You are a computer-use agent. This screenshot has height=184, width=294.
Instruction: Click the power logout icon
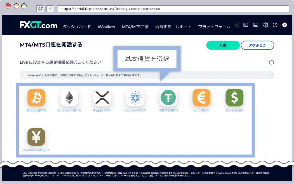pos(275,25)
